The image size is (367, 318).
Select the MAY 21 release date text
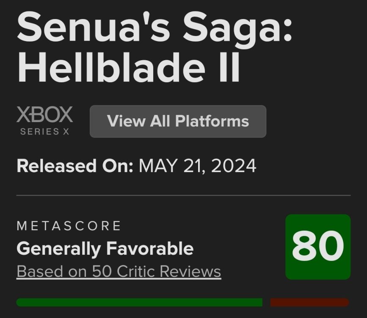coord(176,166)
